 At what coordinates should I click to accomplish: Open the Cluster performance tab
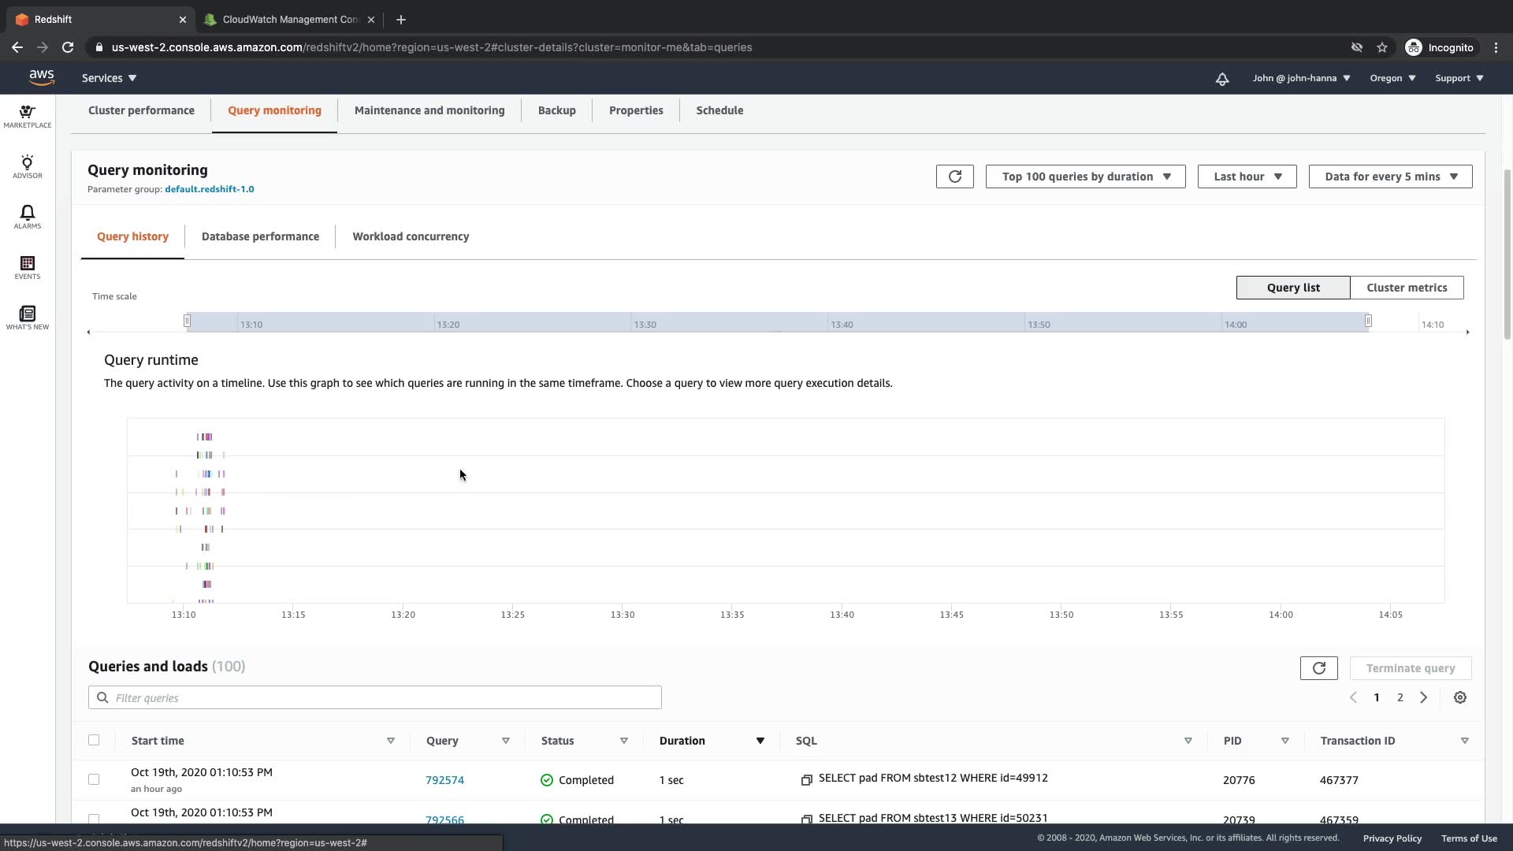pyautogui.click(x=141, y=110)
